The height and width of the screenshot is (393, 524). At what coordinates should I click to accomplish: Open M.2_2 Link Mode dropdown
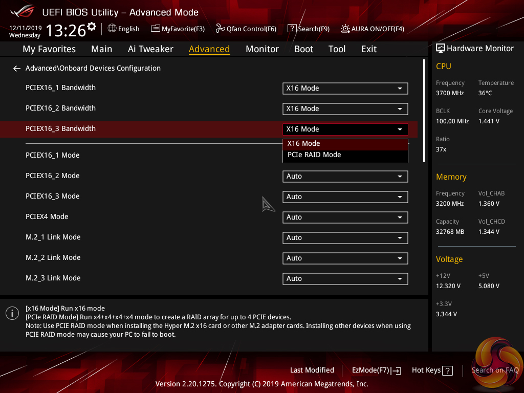(x=345, y=258)
